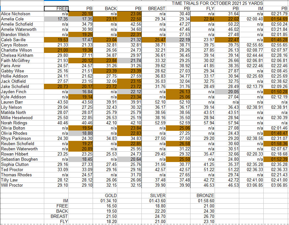
Task: Click the gold FREE standard 16.50
Action: click(105, 206)
